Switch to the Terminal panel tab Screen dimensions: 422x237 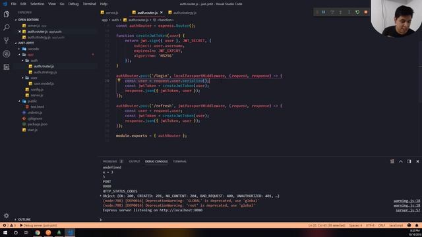179,161
